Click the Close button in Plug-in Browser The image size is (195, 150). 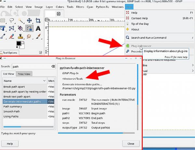131,143
